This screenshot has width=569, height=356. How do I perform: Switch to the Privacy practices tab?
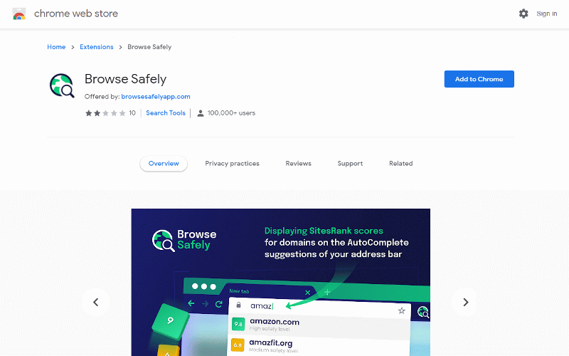[232, 164]
